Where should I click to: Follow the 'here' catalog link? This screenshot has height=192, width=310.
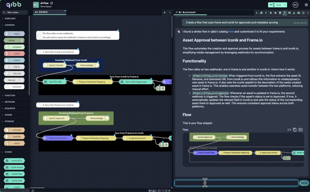coord(231,32)
